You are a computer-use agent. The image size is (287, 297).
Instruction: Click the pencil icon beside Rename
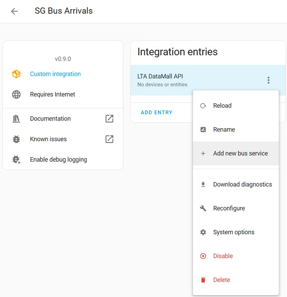[203, 129]
